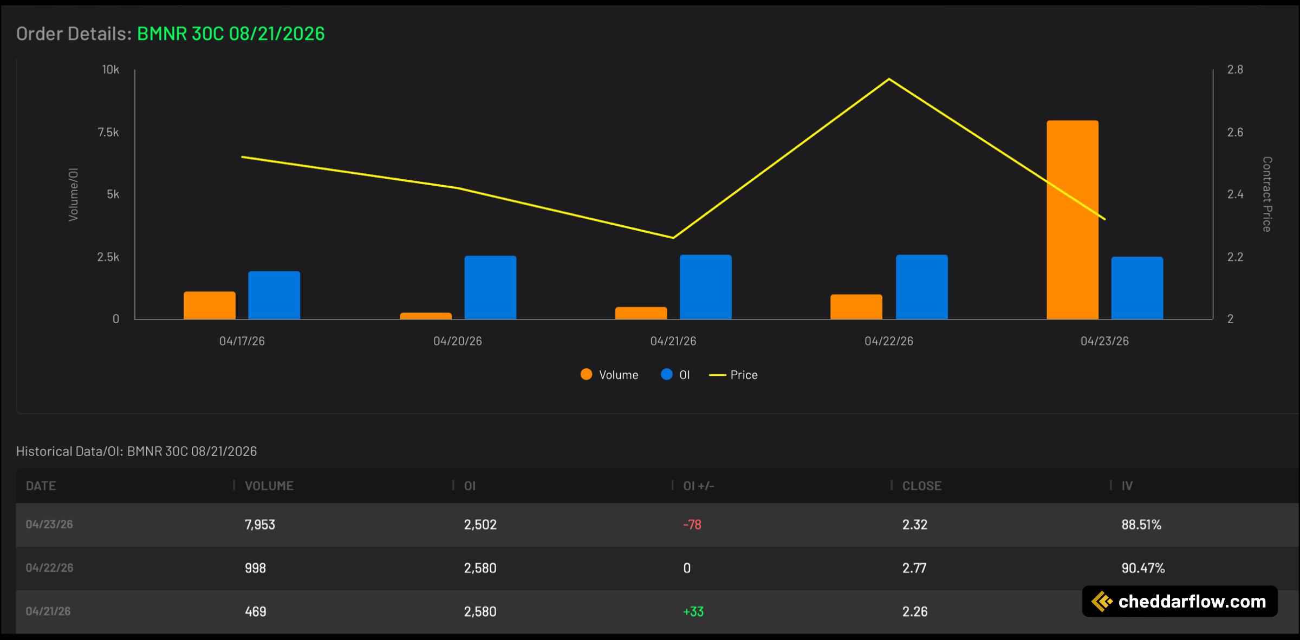The image size is (1300, 640).
Task: Click the green OI change +33
Action: coord(693,611)
